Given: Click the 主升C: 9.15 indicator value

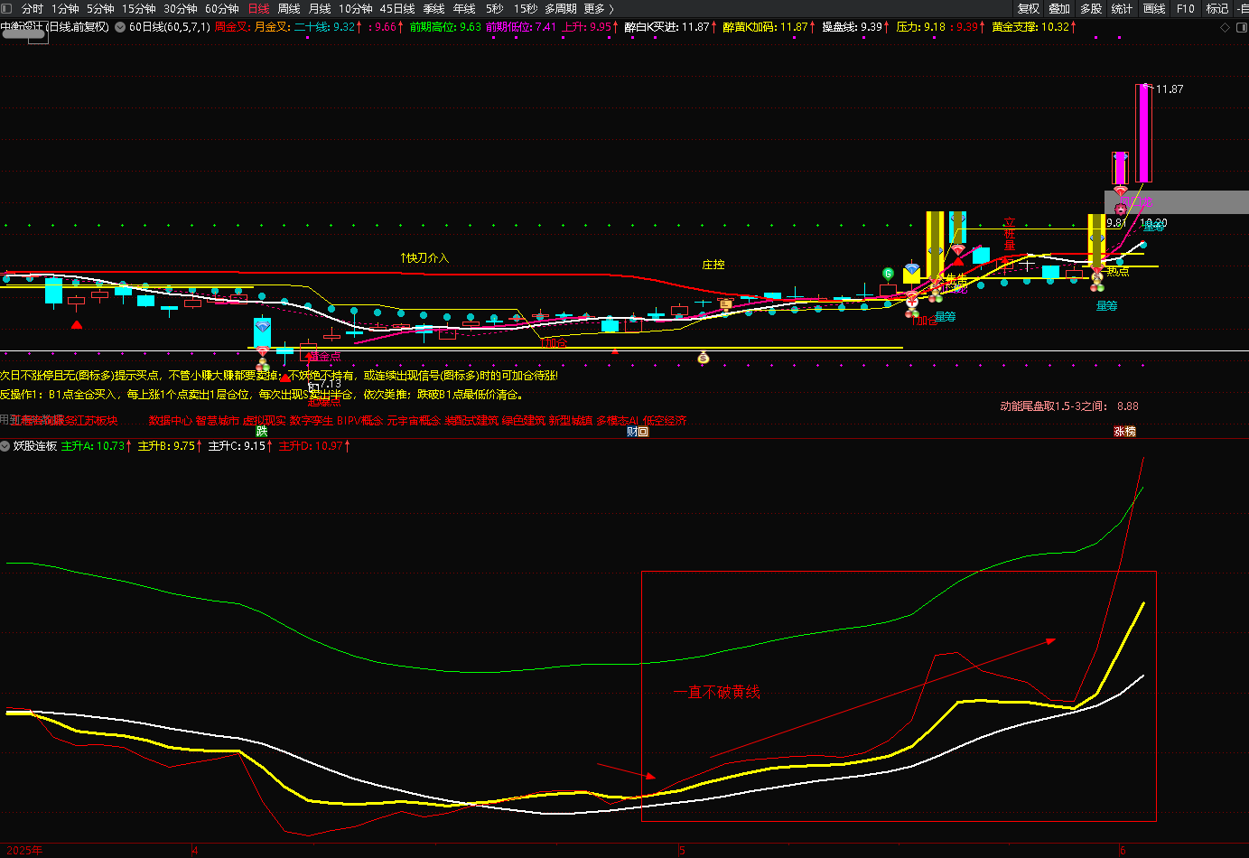Looking at the screenshot, I should click(240, 446).
